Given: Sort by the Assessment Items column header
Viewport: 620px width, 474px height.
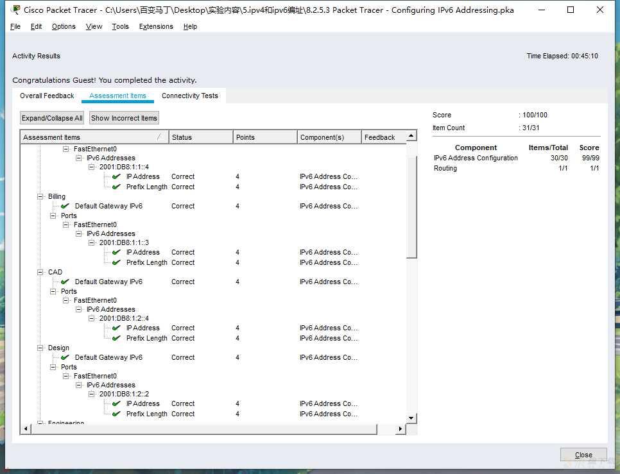Looking at the screenshot, I should 94,137.
